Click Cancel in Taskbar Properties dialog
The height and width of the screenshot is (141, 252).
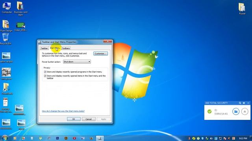(x=89, y=119)
